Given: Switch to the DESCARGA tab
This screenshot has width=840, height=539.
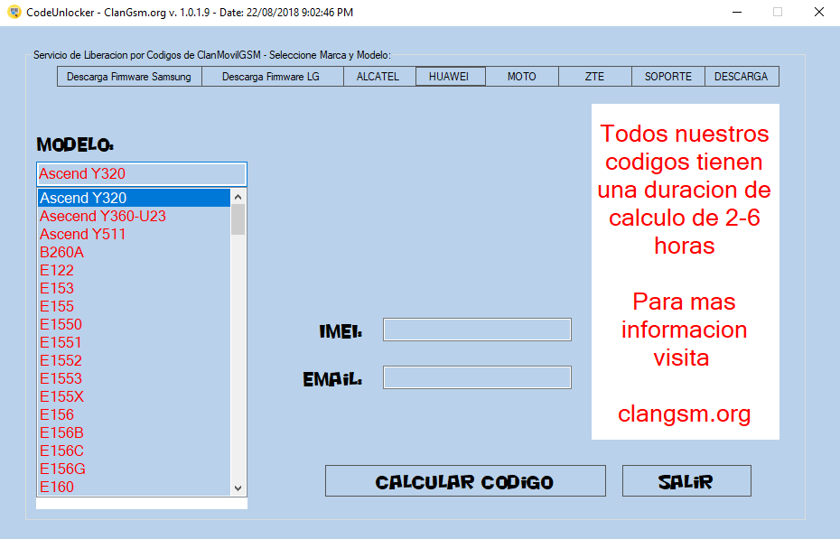Looking at the screenshot, I should tap(742, 76).
